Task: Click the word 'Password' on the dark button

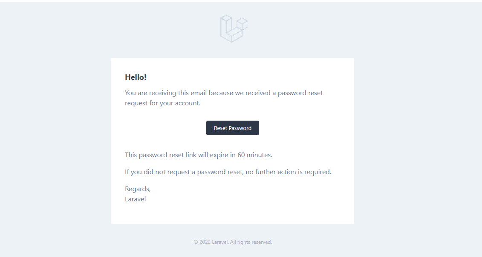Action: (x=240, y=128)
